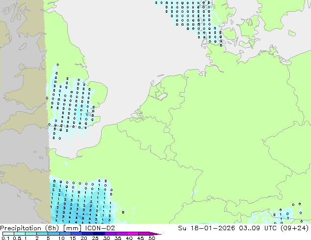Click the 0.1–0.5 mm legend color swatch
This screenshot has width=311, height=240.
click(x=8, y=234)
